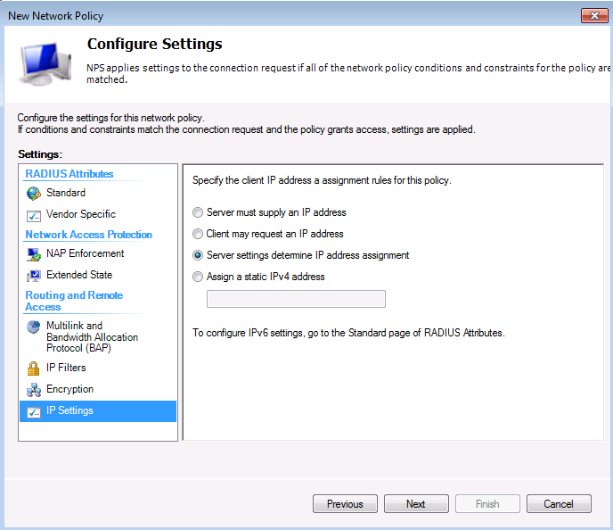Enable 'Assign a static IPv4 address' option

(198, 277)
